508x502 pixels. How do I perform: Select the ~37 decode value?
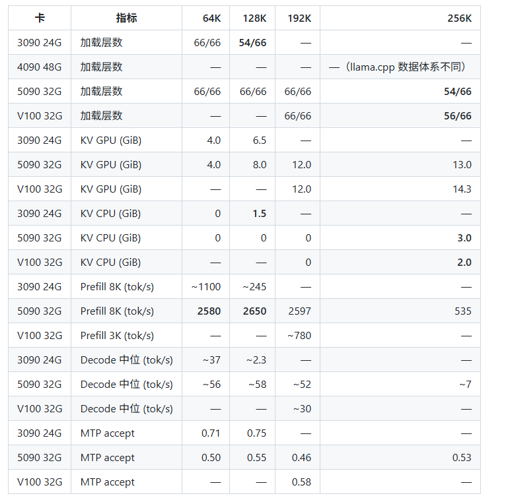(x=211, y=360)
